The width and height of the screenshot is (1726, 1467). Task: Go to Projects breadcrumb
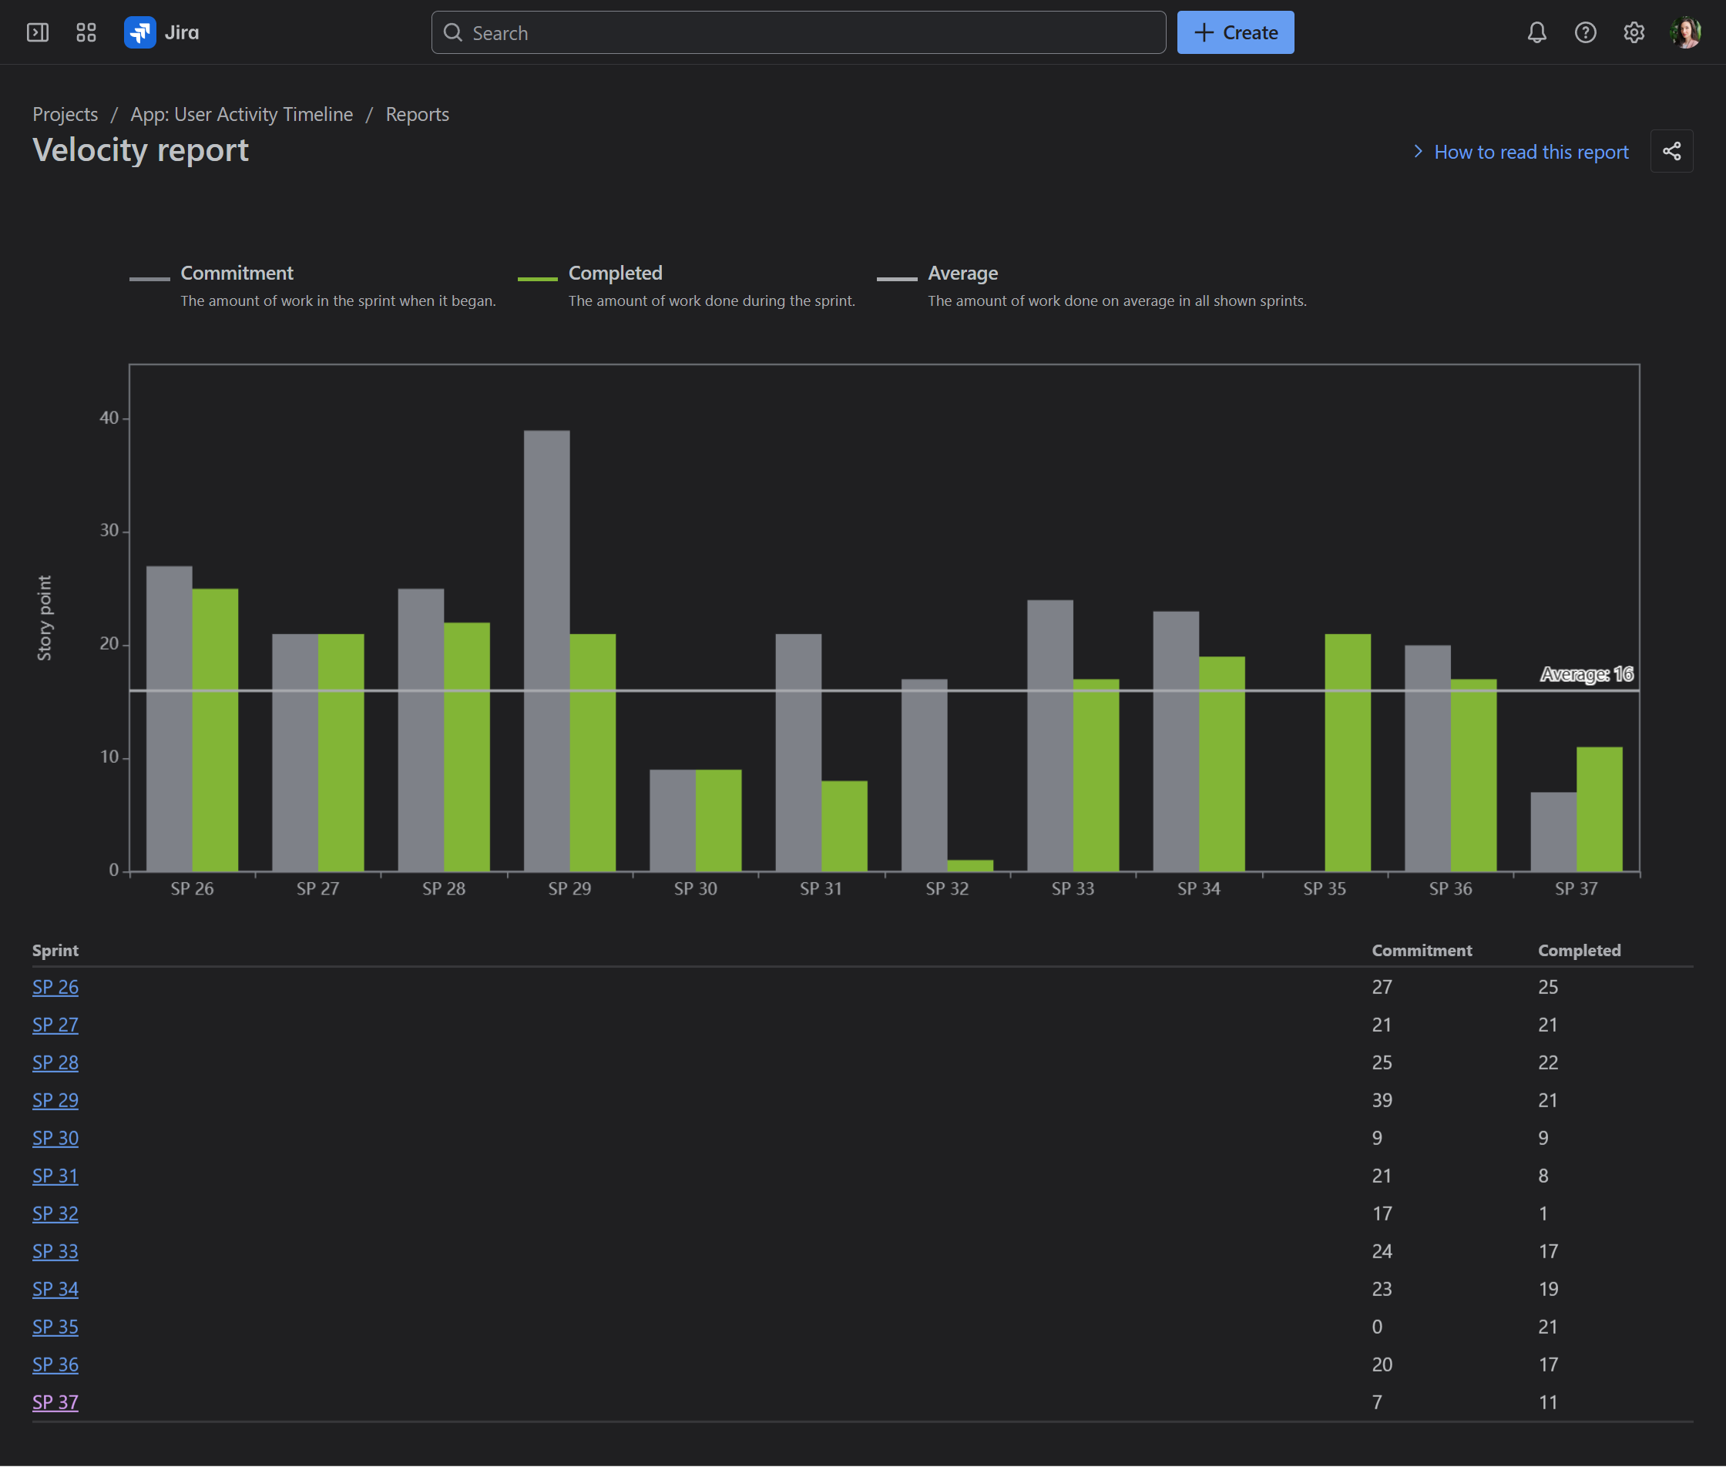point(65,114)
